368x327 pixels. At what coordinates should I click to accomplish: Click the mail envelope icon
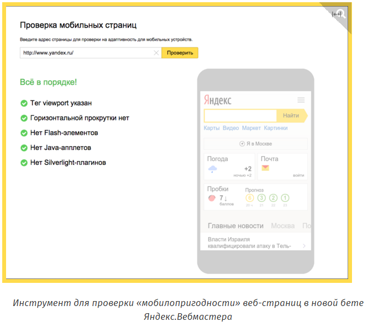pos(265,168)
